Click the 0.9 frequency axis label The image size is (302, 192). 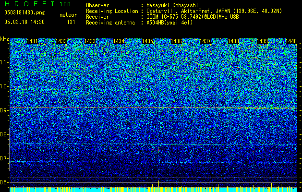click(x=4, y=110)
